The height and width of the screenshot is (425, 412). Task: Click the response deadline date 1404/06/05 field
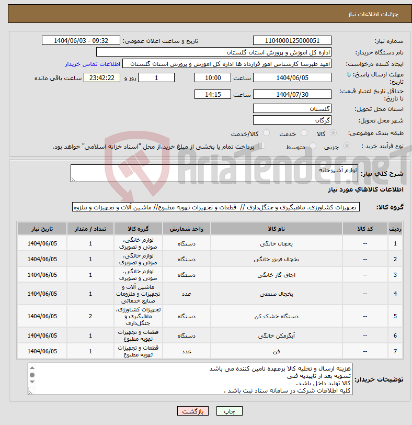pos(292,78)
